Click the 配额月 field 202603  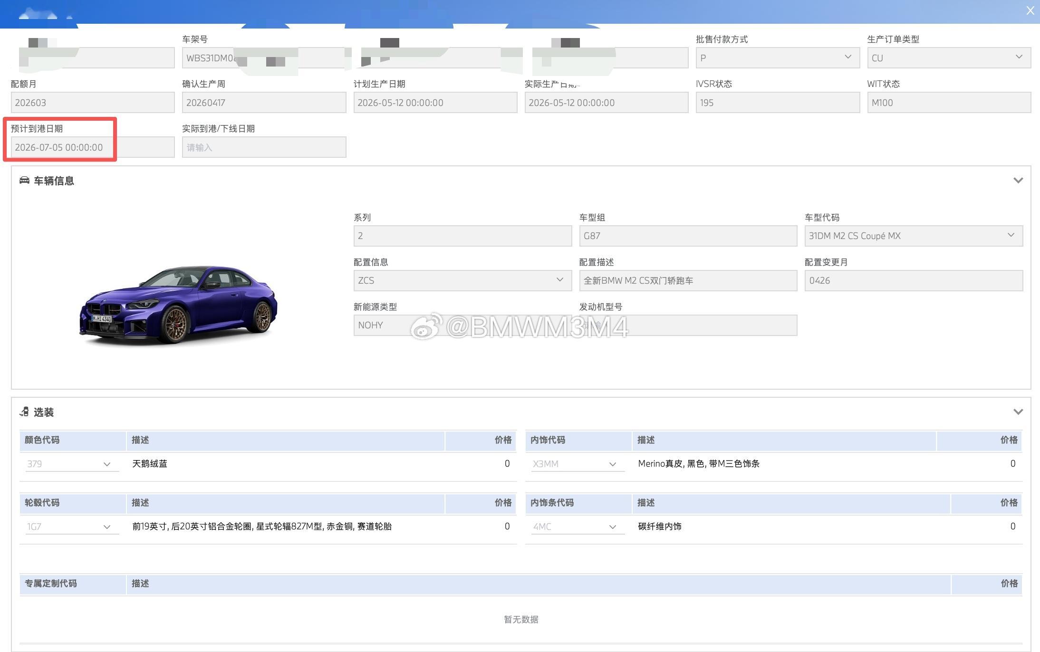click(x=93, y=102)
